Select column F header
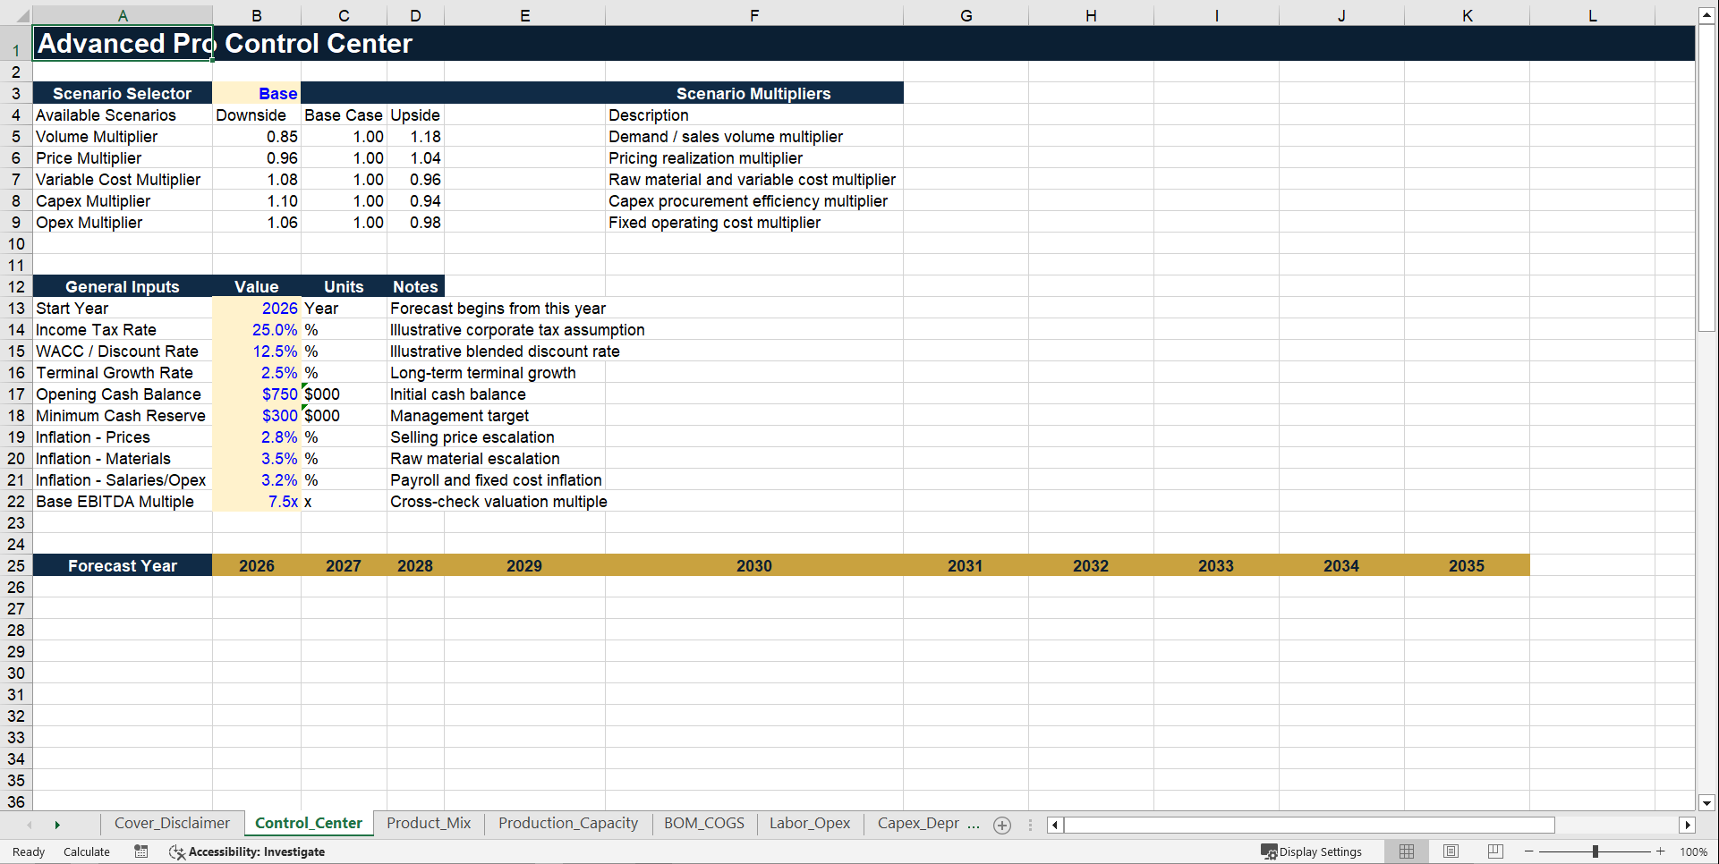This screenshot has width=1719, height=864. click(x=754, y=15)
